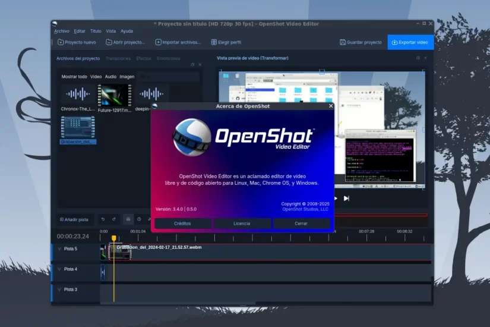
Task: Click the yellow playhead marker on the ruler
Action: pos(114,238)
